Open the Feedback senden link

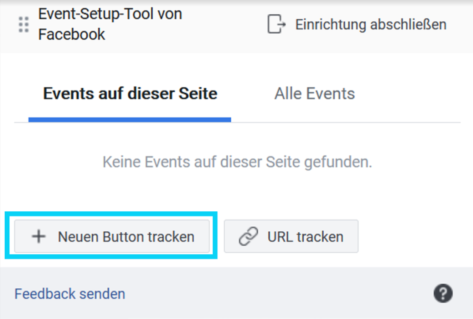pos(70,293)
